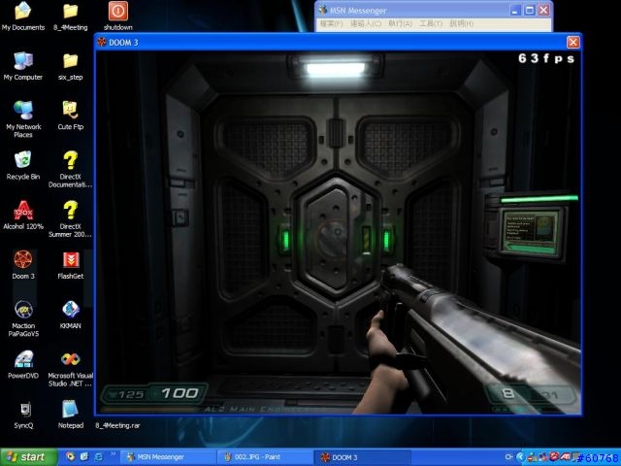Open the My Computer icon
Screen dimensions: 621x466
pyautogui.click(x=23, y=66)
